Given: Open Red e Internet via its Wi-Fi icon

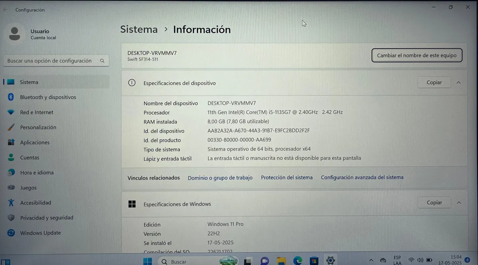Looking at the screenshot, I should point(11,112).
